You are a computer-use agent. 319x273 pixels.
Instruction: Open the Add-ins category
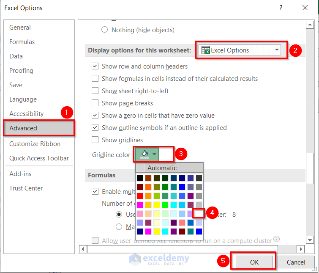point(20,174)
